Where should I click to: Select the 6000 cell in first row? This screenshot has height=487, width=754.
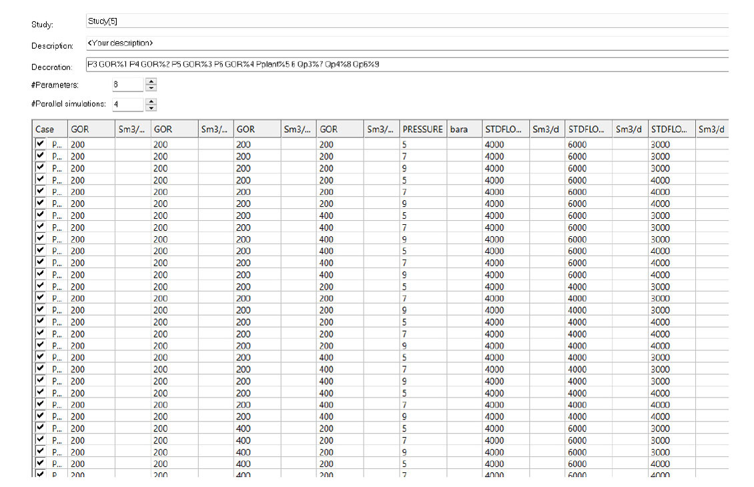(588, 145)
